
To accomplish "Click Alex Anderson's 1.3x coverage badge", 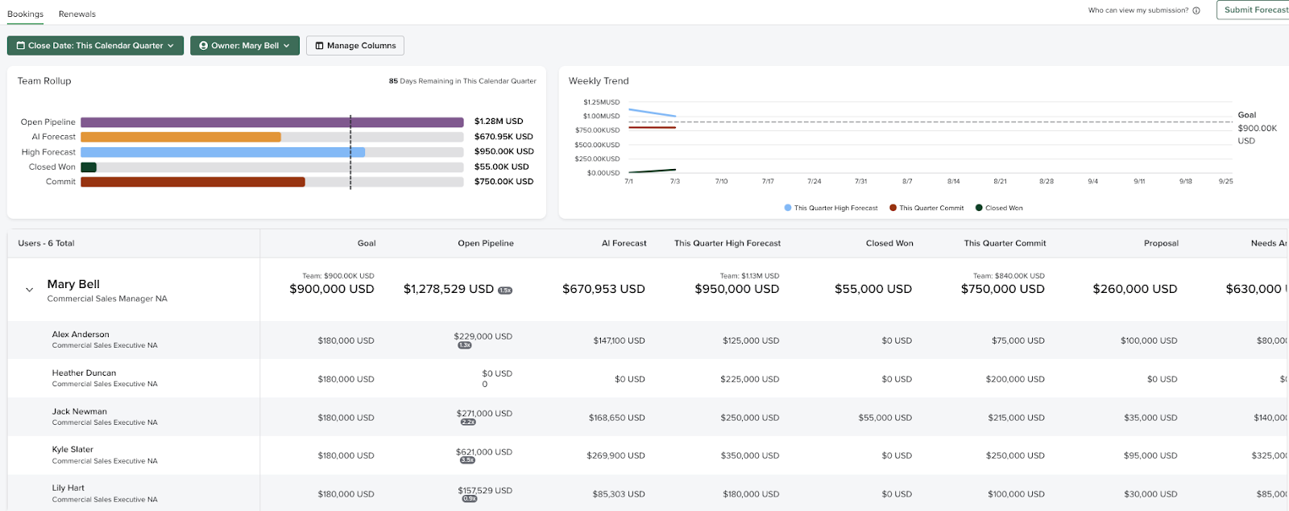I will pyautogui.click(x=465, y=345).
